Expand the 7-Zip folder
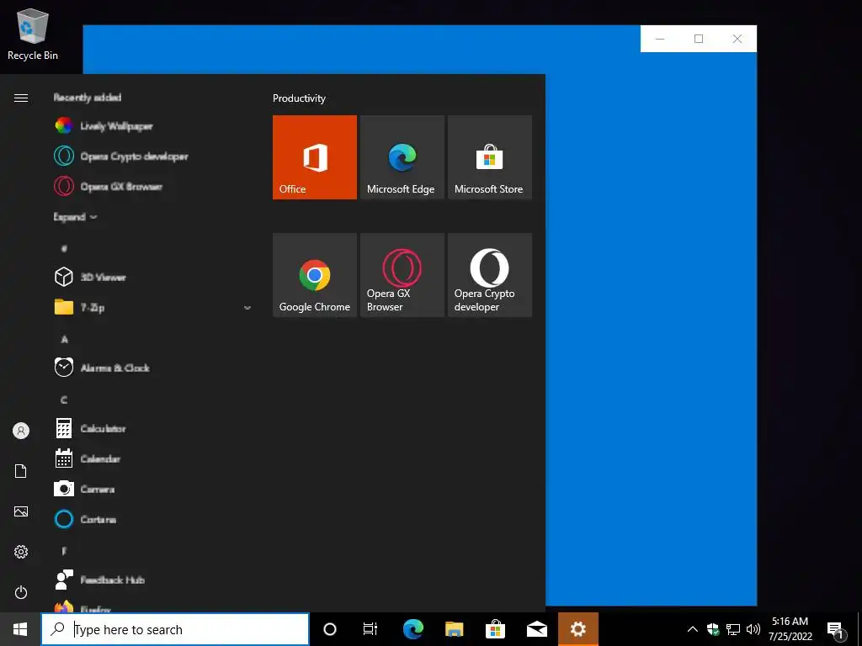The width and height of the screenshot is (862, 646). click(154, 307)
